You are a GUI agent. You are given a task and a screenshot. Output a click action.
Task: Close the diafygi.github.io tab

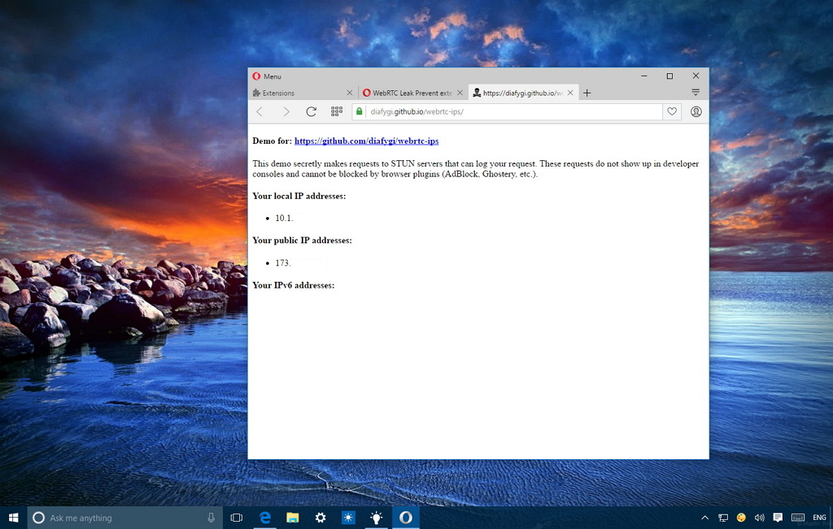click(x=570, y=93)
